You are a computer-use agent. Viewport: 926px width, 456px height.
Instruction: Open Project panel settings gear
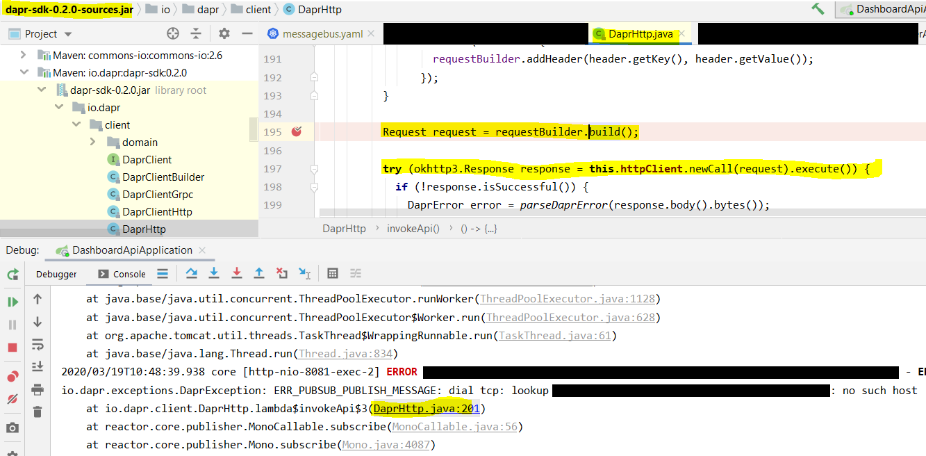[x=223, y=33]
